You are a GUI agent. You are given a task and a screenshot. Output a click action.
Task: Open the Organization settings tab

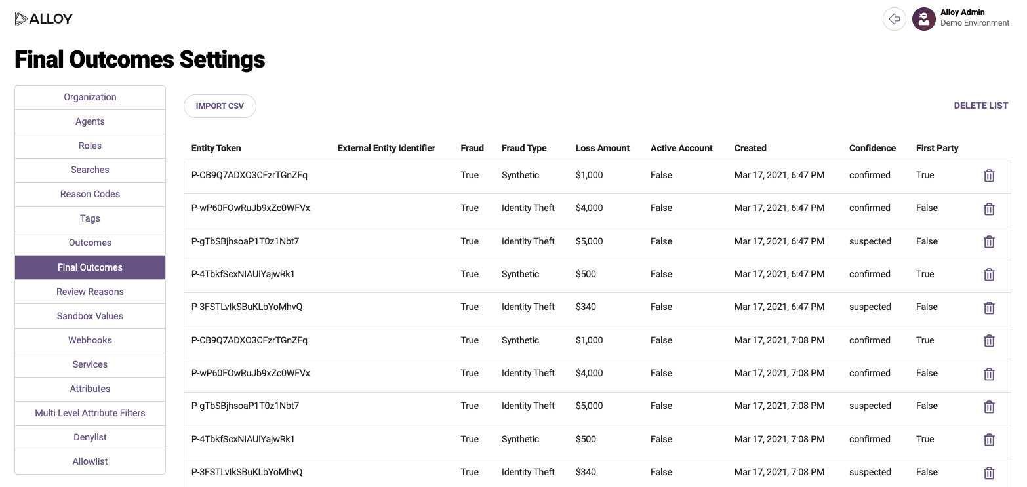click(90, 97)
